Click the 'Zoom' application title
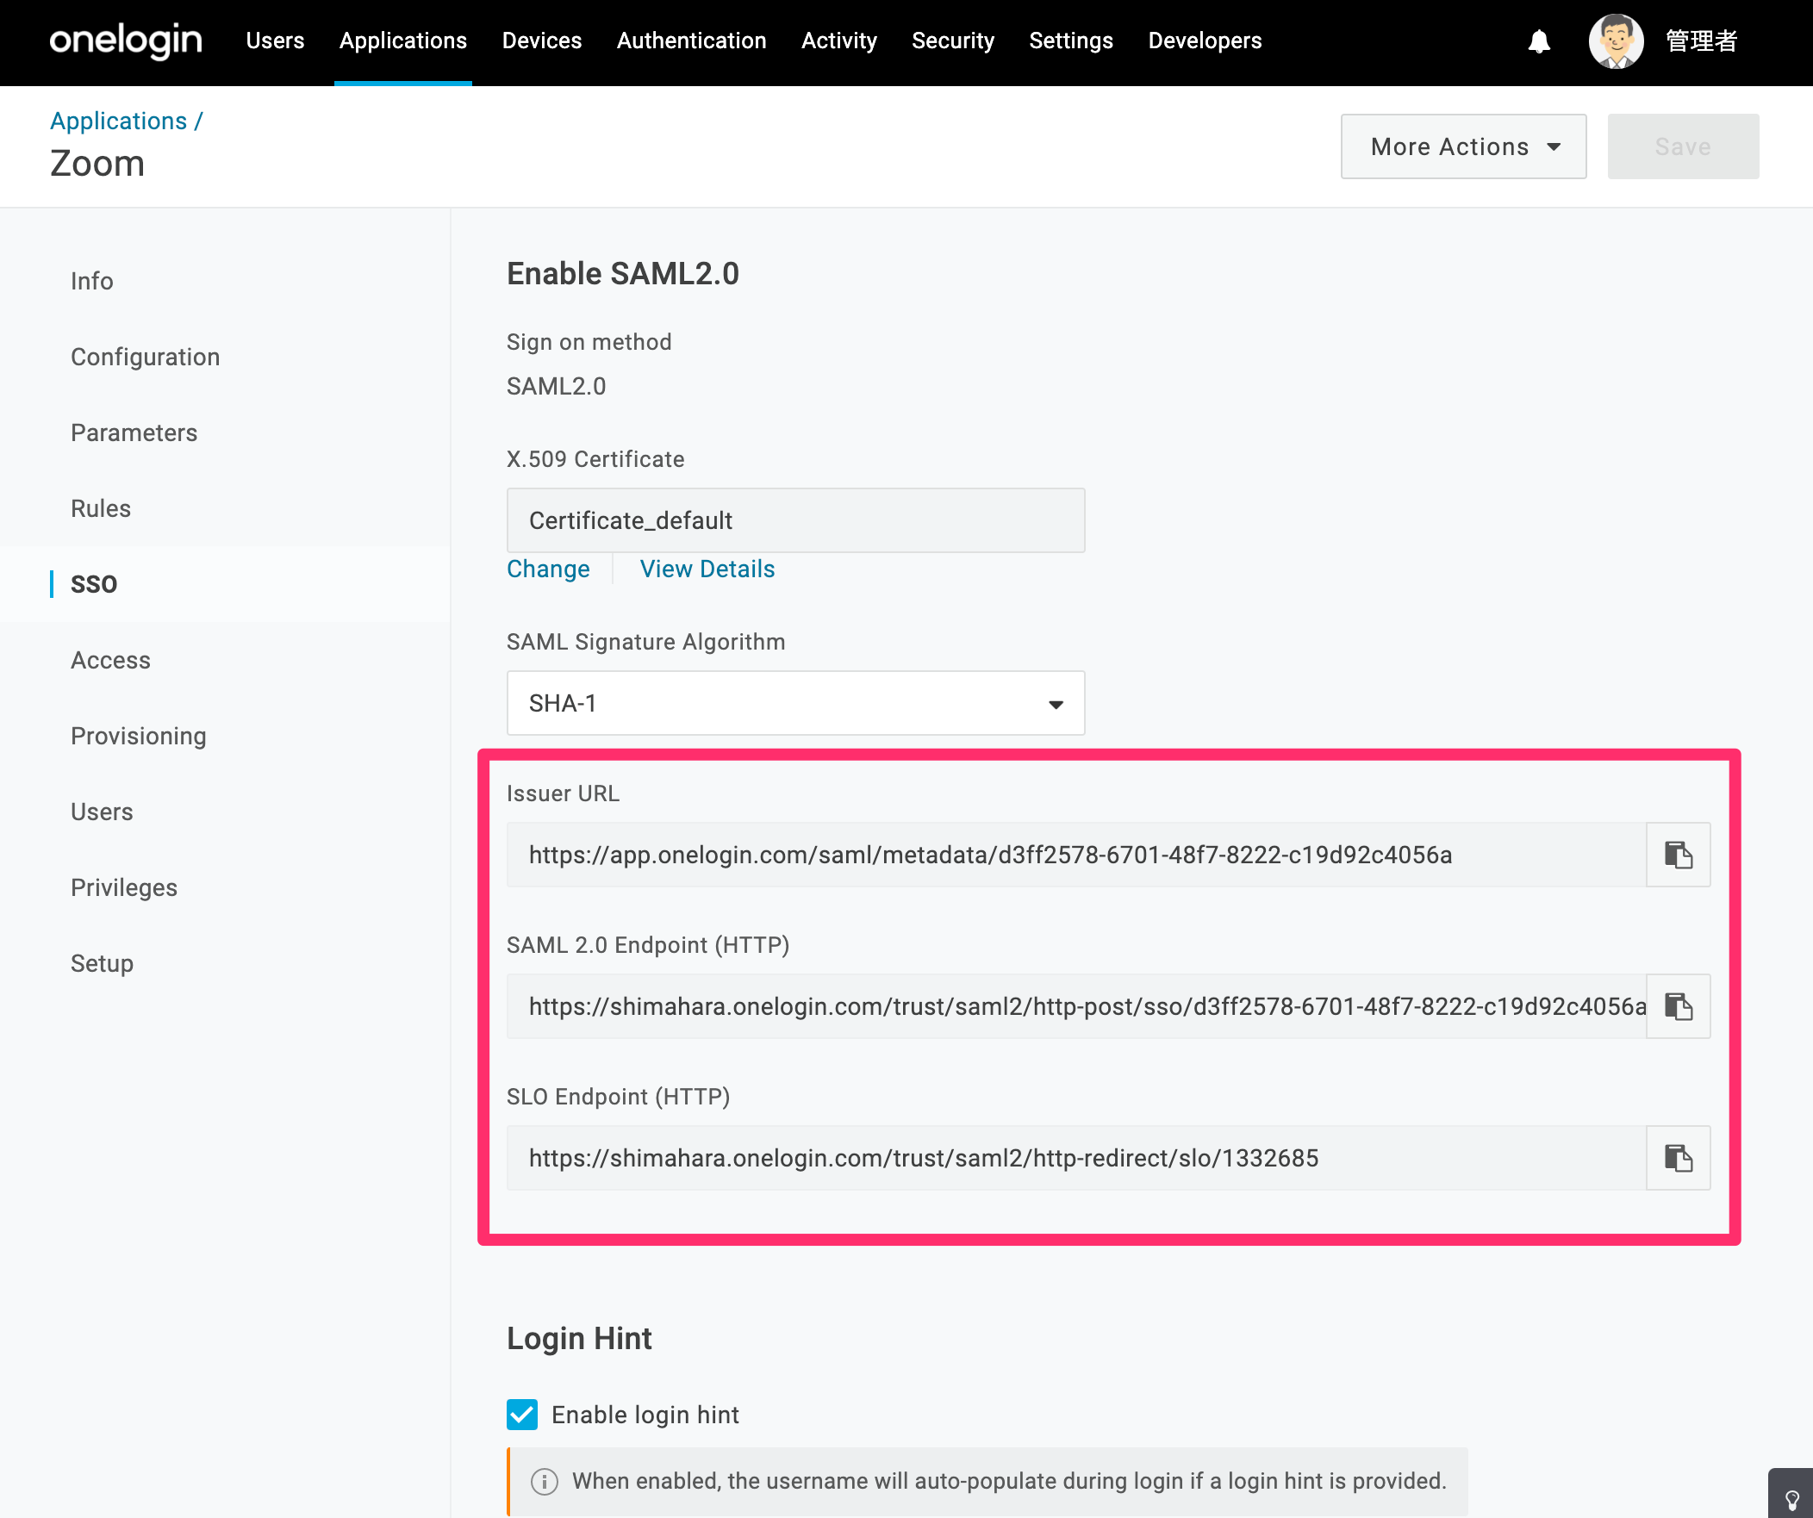 [97, 164]
